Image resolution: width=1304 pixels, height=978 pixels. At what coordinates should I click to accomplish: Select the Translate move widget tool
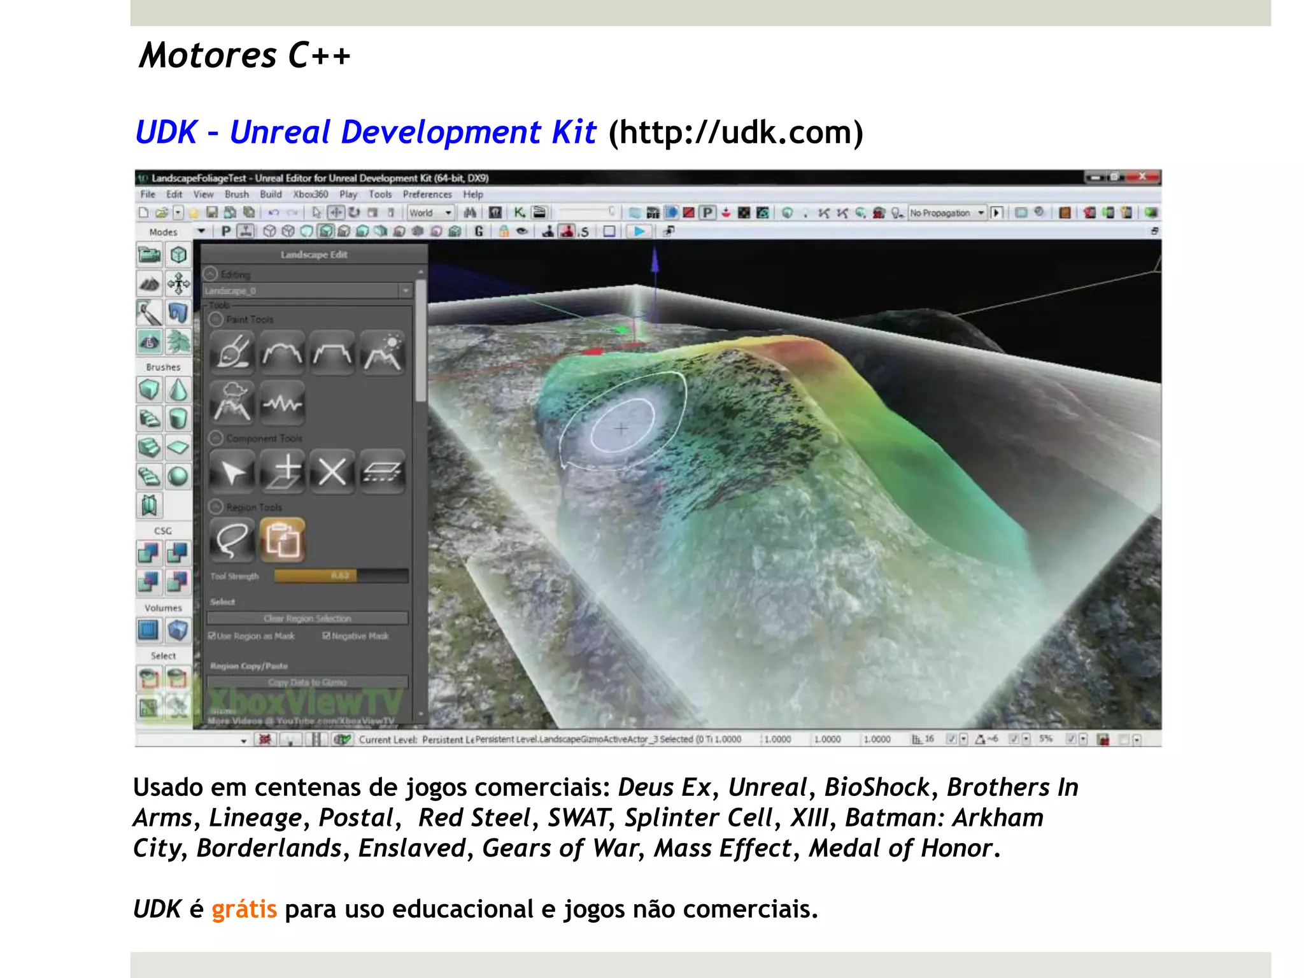[336, 213]
